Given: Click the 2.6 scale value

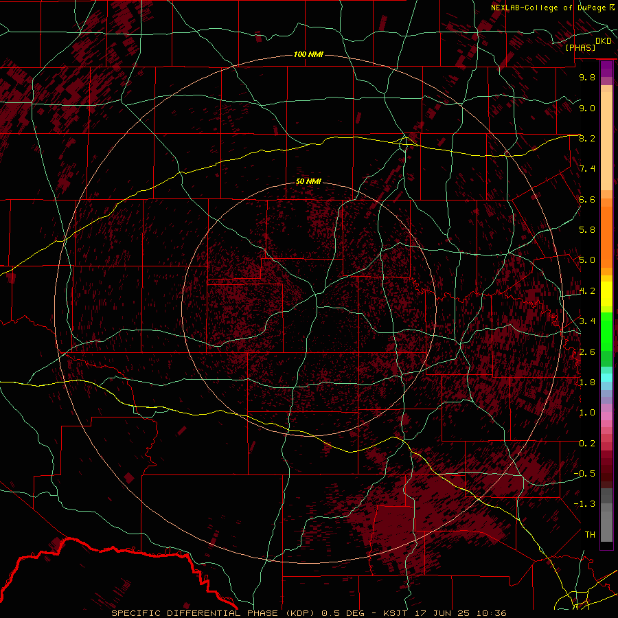Looking at the screenshot, I should [x=587, y=352].
